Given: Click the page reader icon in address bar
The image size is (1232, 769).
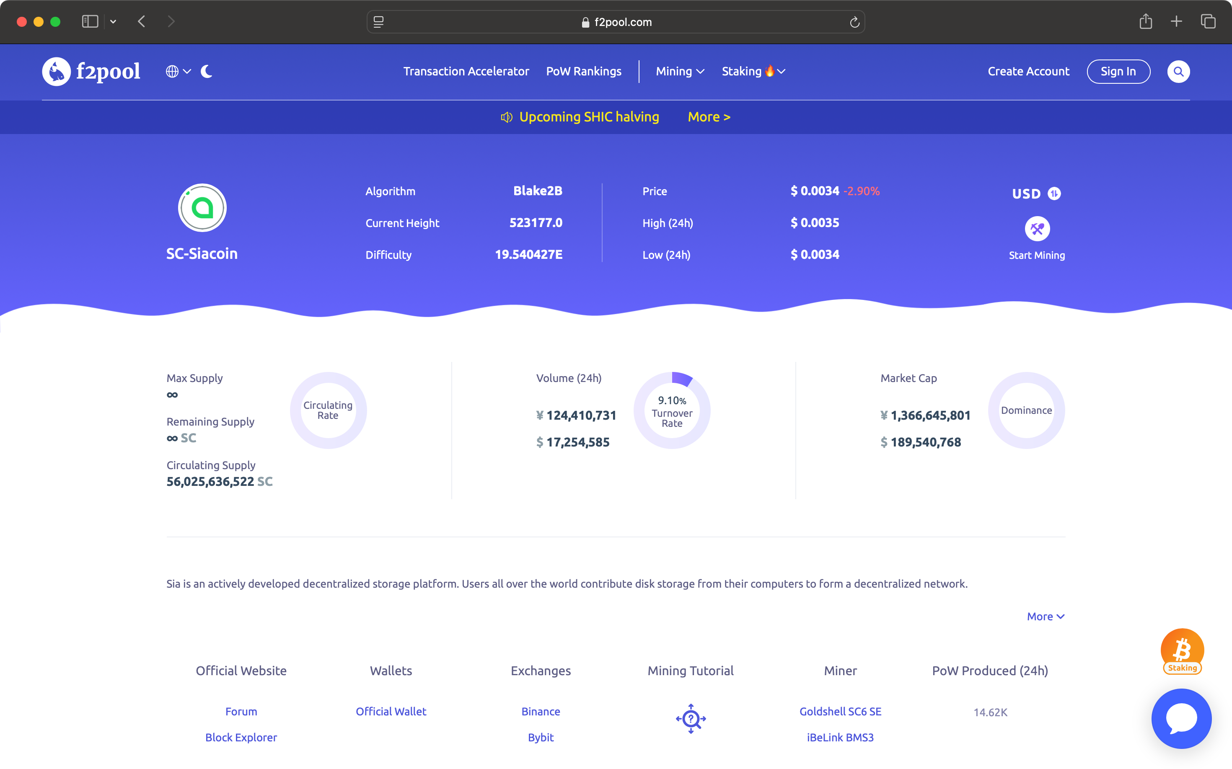Looking at the screenshot, I should (378, 22).
